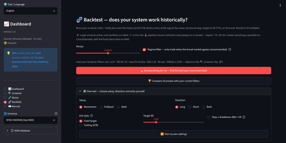Click the 'version 1.0' text

point(10,32)
